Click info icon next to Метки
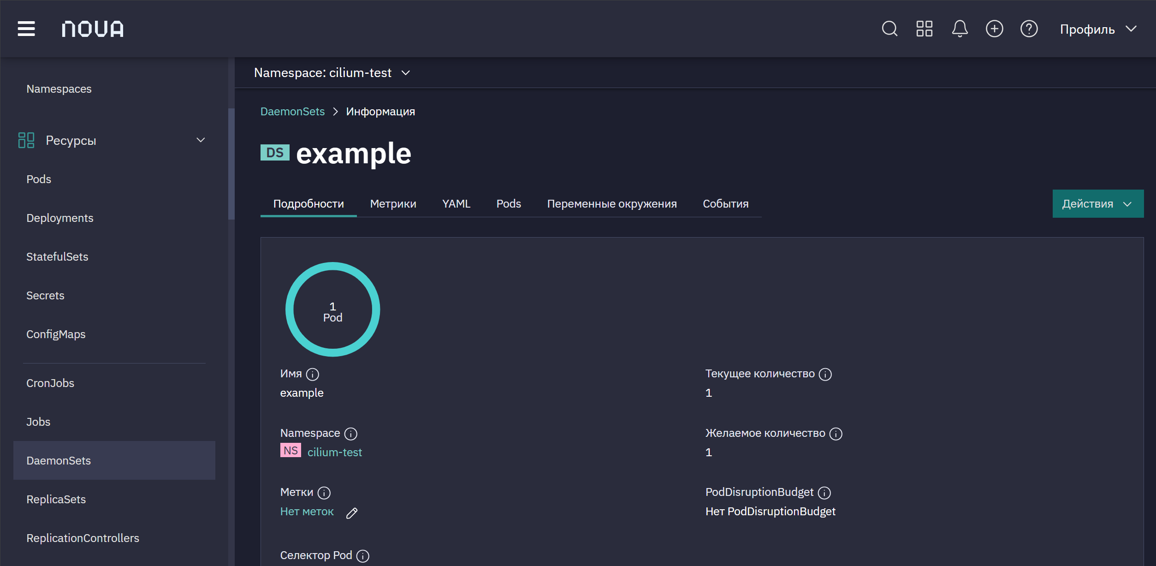1156x566 pixels. coord(324,493)
